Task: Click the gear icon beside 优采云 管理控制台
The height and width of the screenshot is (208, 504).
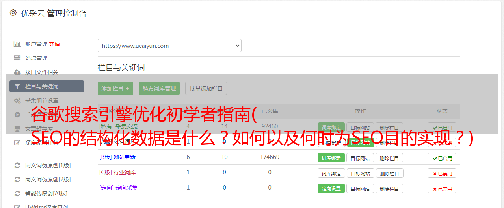Action: tap(13, 13)
